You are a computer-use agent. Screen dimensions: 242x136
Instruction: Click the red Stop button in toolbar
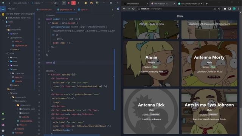73,3
